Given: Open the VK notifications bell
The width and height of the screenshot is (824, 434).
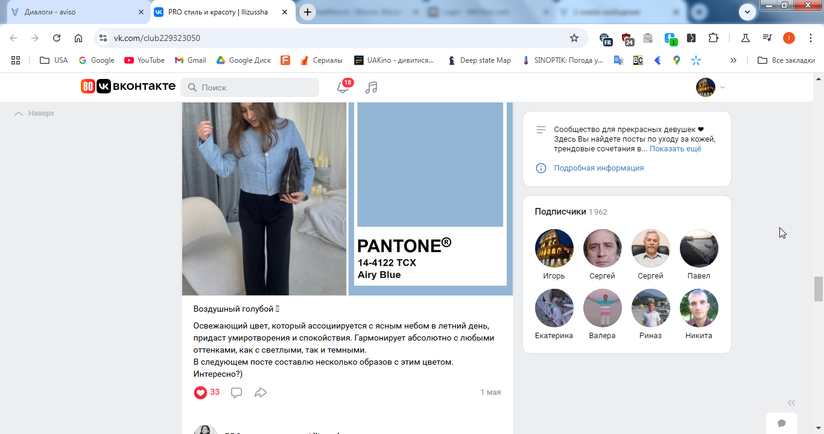Looking at the screenshot, I should (x=343, y=87).
